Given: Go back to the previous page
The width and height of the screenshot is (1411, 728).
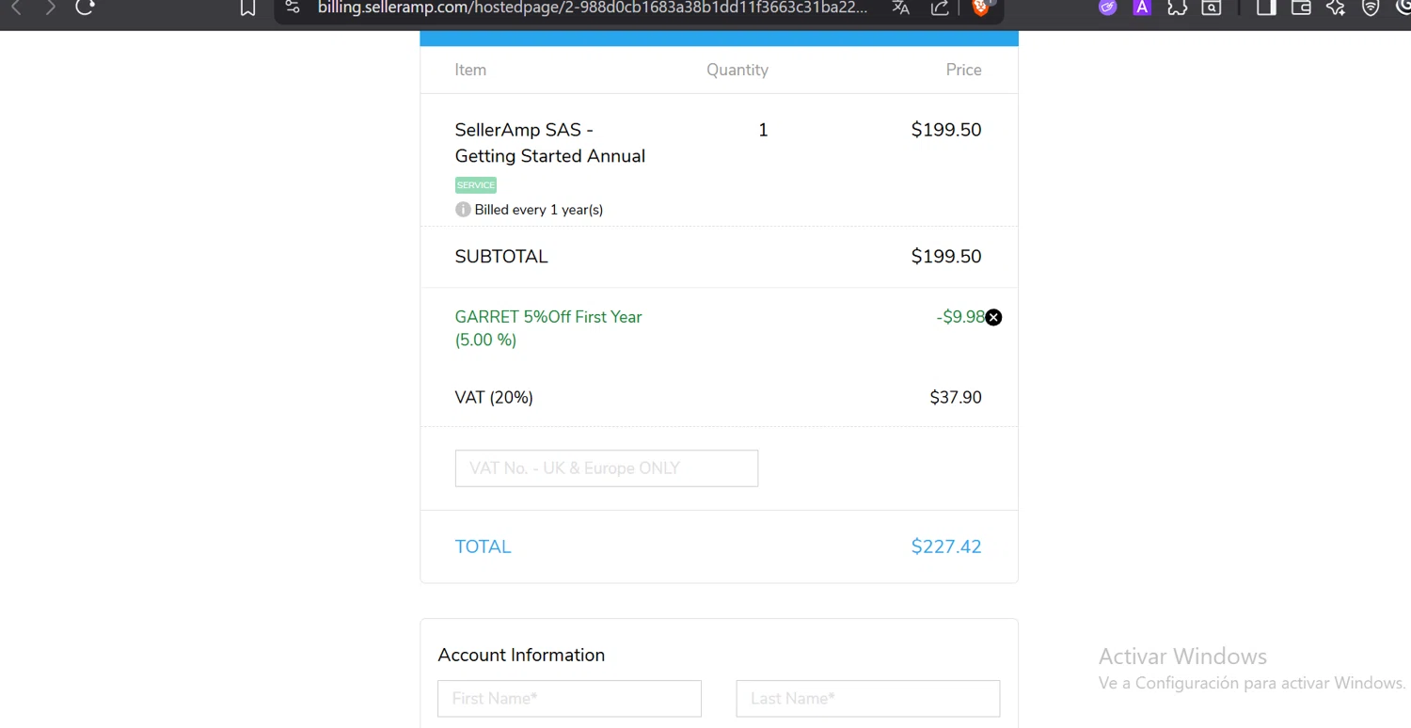Looking at the screenshot, I should pos(16,8).
